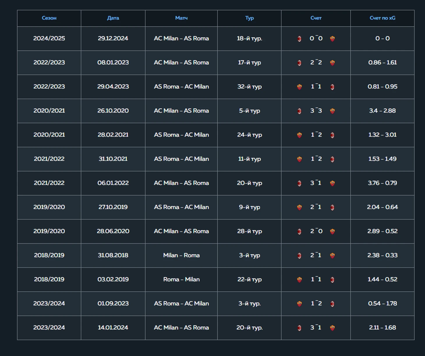Click AS Roma crest in 06.01.2022 row
The height and width of the screenshot is (356, 425).
pyautogui.click(x=332, y=183)
